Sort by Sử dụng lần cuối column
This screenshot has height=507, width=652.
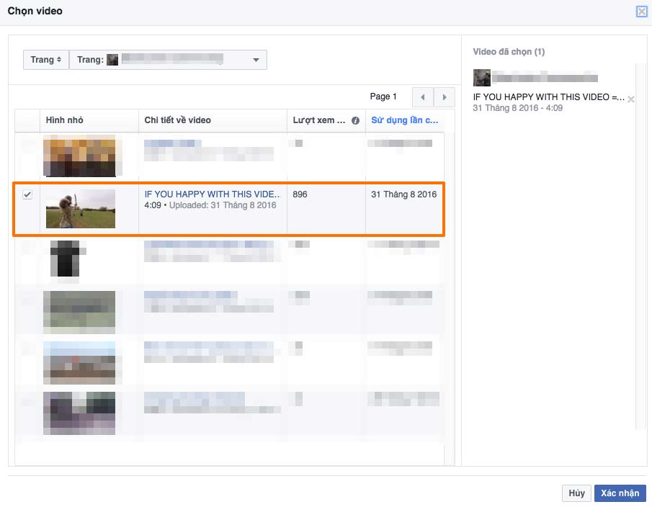[404, 120]
